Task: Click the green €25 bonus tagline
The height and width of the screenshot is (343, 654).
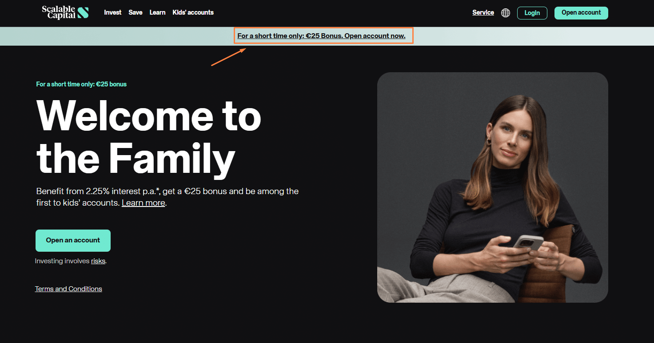Action: pyautogui.click(x=81, y=84)
